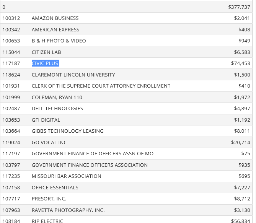The image size is (256, 223).
Task: Click the $8,011 amount
Action: [x=242, y=131]
